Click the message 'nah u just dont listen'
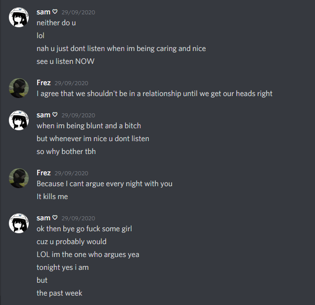 click(121, 49)
